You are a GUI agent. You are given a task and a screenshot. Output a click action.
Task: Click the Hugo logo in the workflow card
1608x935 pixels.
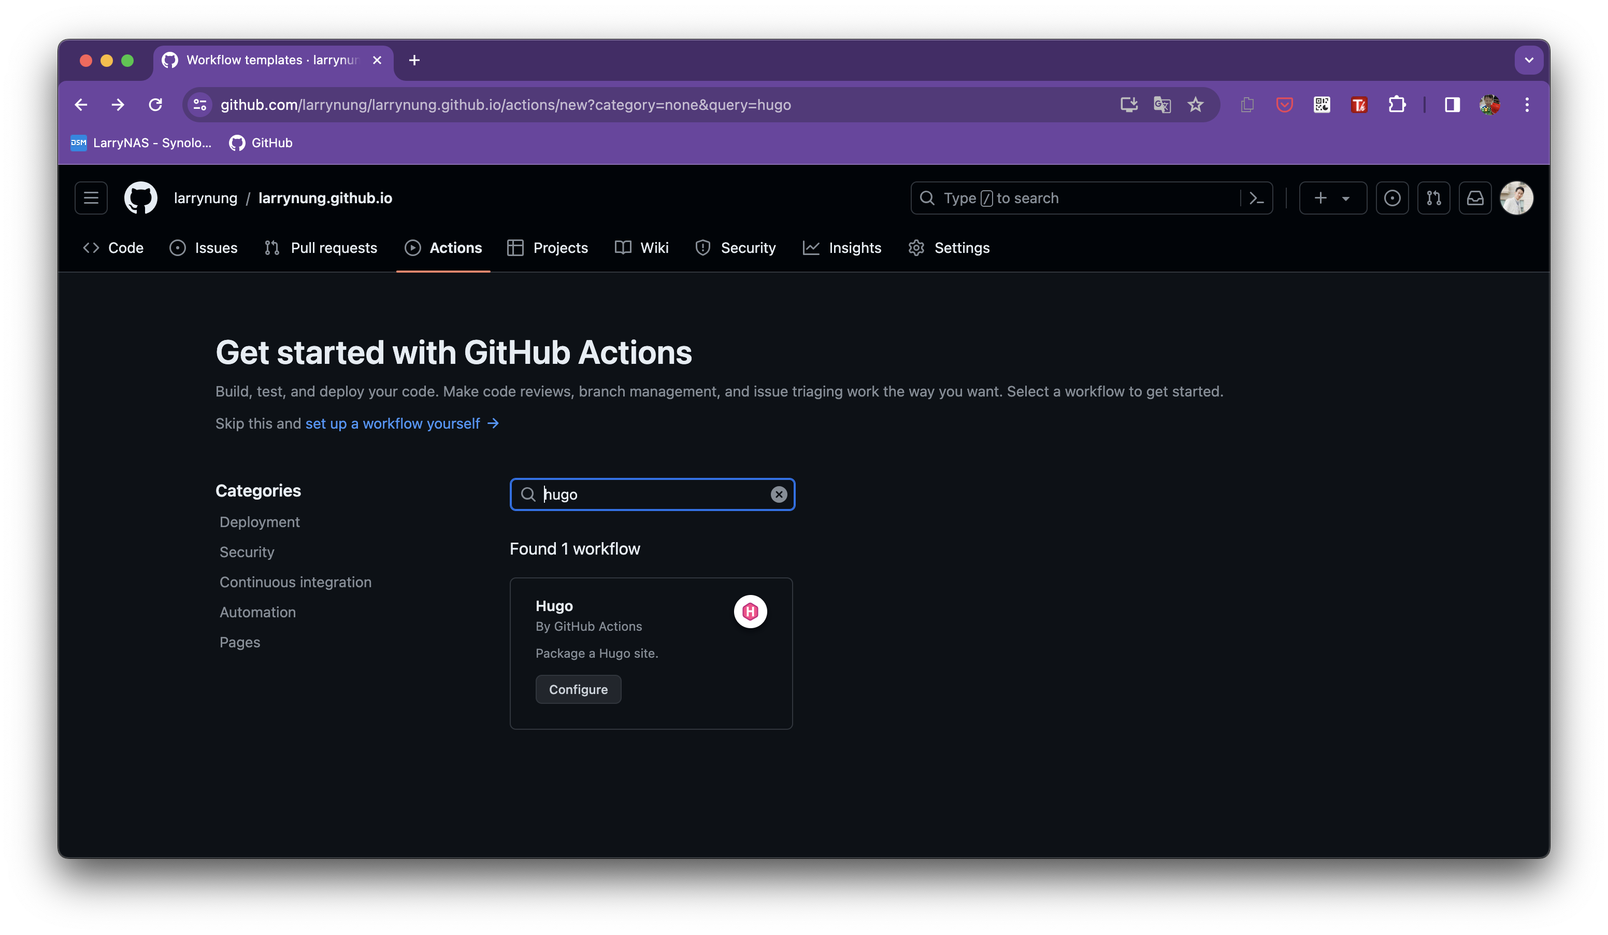tap(750, 612)
